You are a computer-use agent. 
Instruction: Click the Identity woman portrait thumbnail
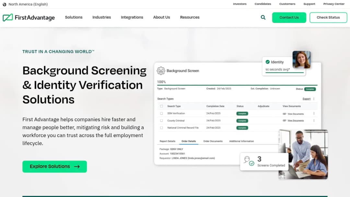point(302,60)
